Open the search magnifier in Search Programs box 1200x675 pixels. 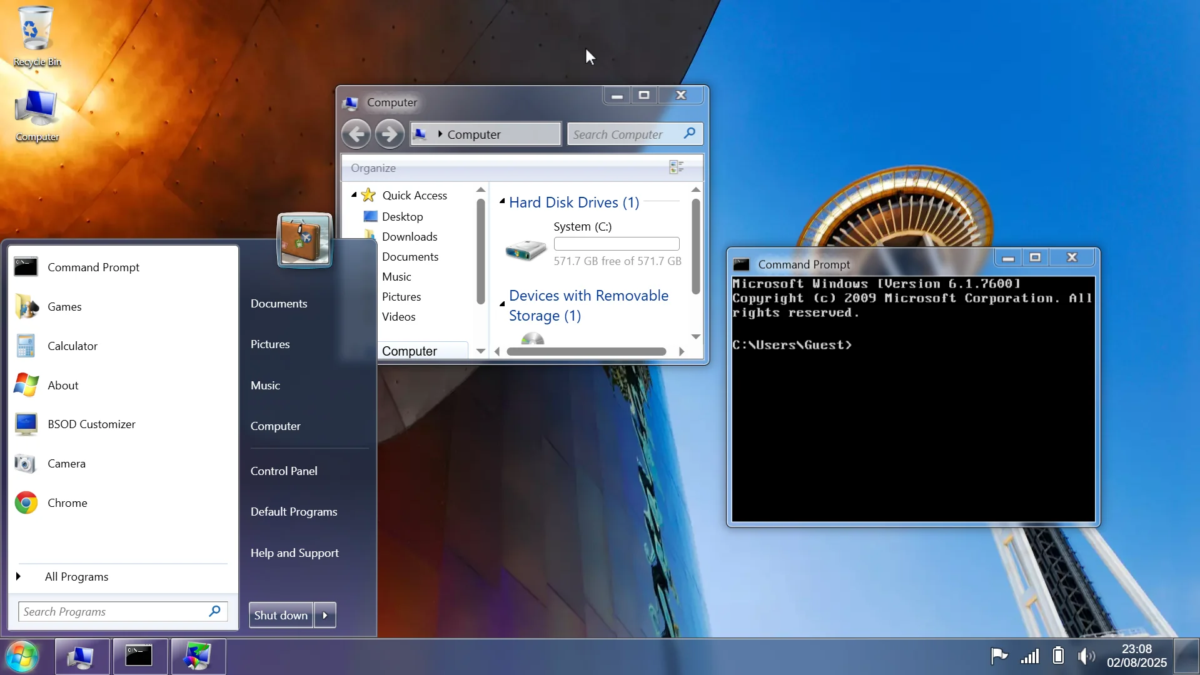pyautogui.click(x=214, y=611)
